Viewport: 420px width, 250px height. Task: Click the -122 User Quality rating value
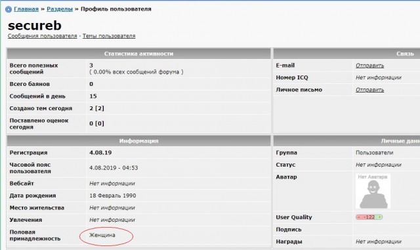[x=369, y=217]
